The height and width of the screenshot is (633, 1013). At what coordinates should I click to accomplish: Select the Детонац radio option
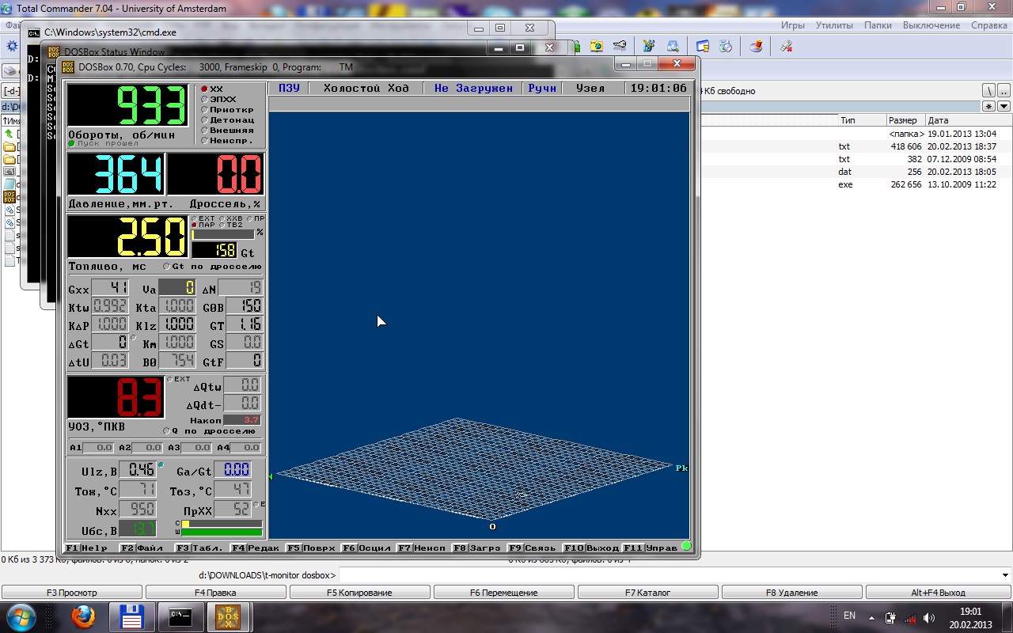click(x=205, y=120)
